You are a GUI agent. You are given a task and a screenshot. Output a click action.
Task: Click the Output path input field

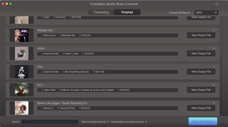51,122
